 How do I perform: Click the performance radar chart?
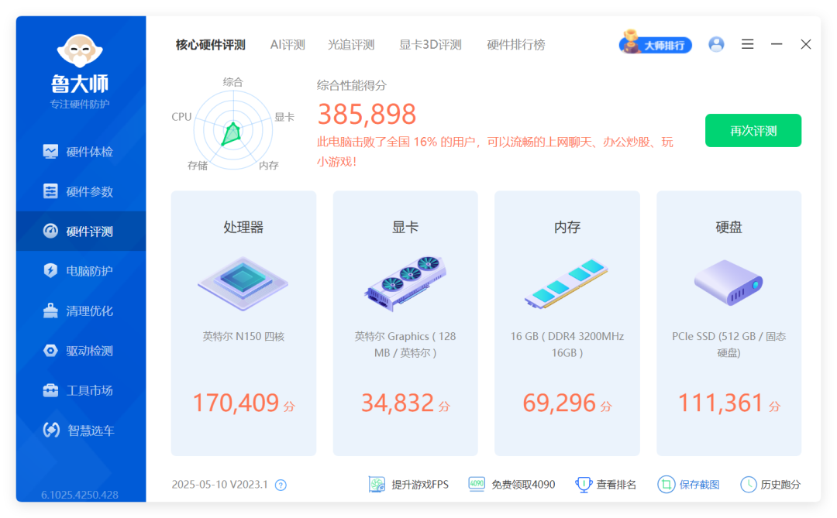point(232,130)
